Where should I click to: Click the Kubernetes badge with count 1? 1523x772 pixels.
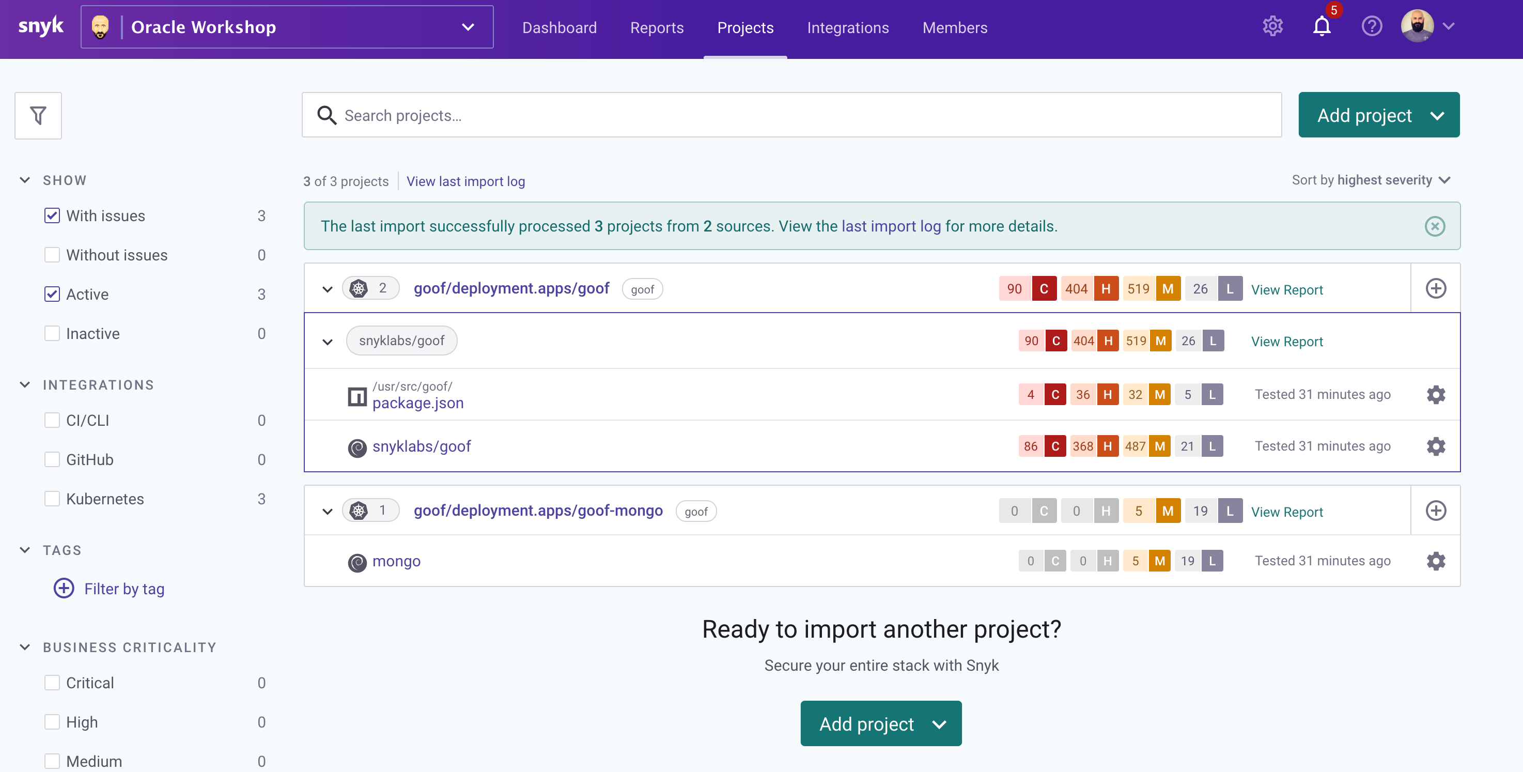(371, 511)
